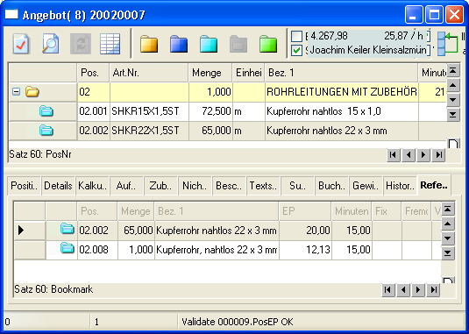Open the Su.. tab
Screen dimensions: 469x334
[297, 186]
